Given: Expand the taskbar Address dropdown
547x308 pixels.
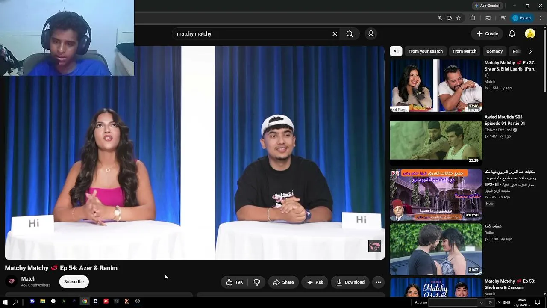Looking at the screenshot, I should tap(482, 302).
